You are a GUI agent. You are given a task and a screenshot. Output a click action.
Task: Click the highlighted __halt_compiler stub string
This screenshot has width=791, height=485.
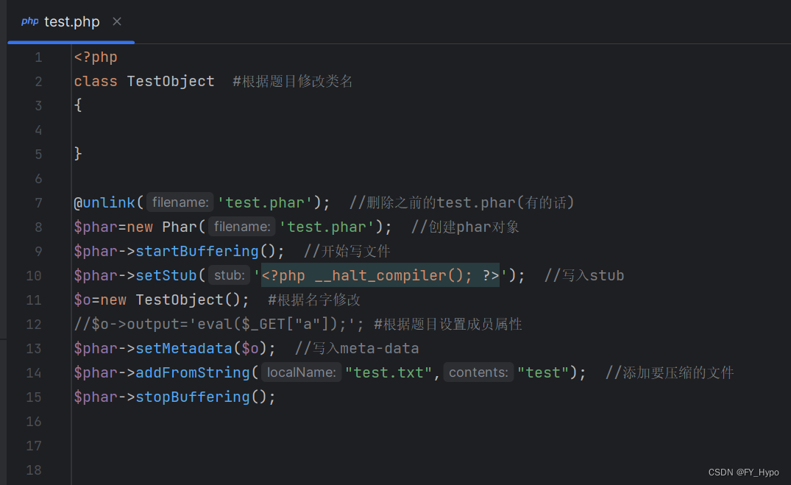(380, 275)
